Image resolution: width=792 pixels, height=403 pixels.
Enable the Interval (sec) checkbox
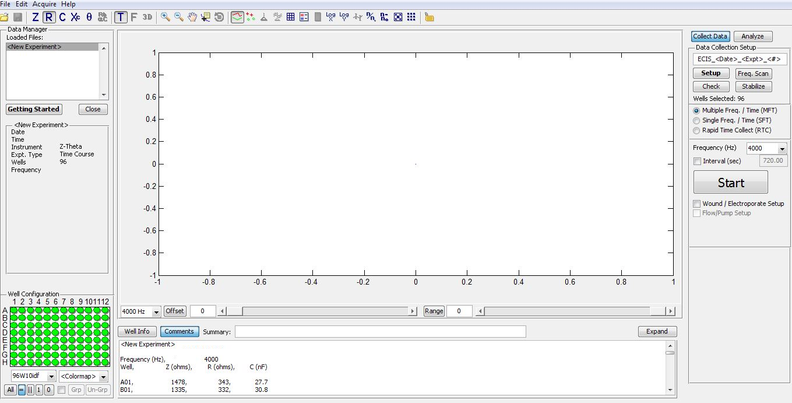(698, 161)
